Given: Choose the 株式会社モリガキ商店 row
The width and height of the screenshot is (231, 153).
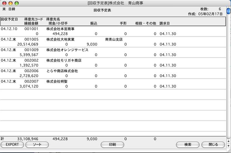Looking at the screenshot, I should [64, 60].
